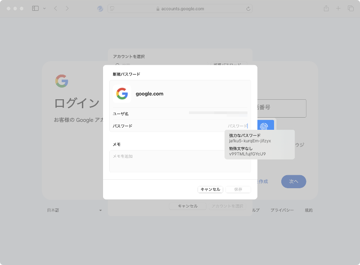Click the 新規パスワード dialog title

click(126, 74)
